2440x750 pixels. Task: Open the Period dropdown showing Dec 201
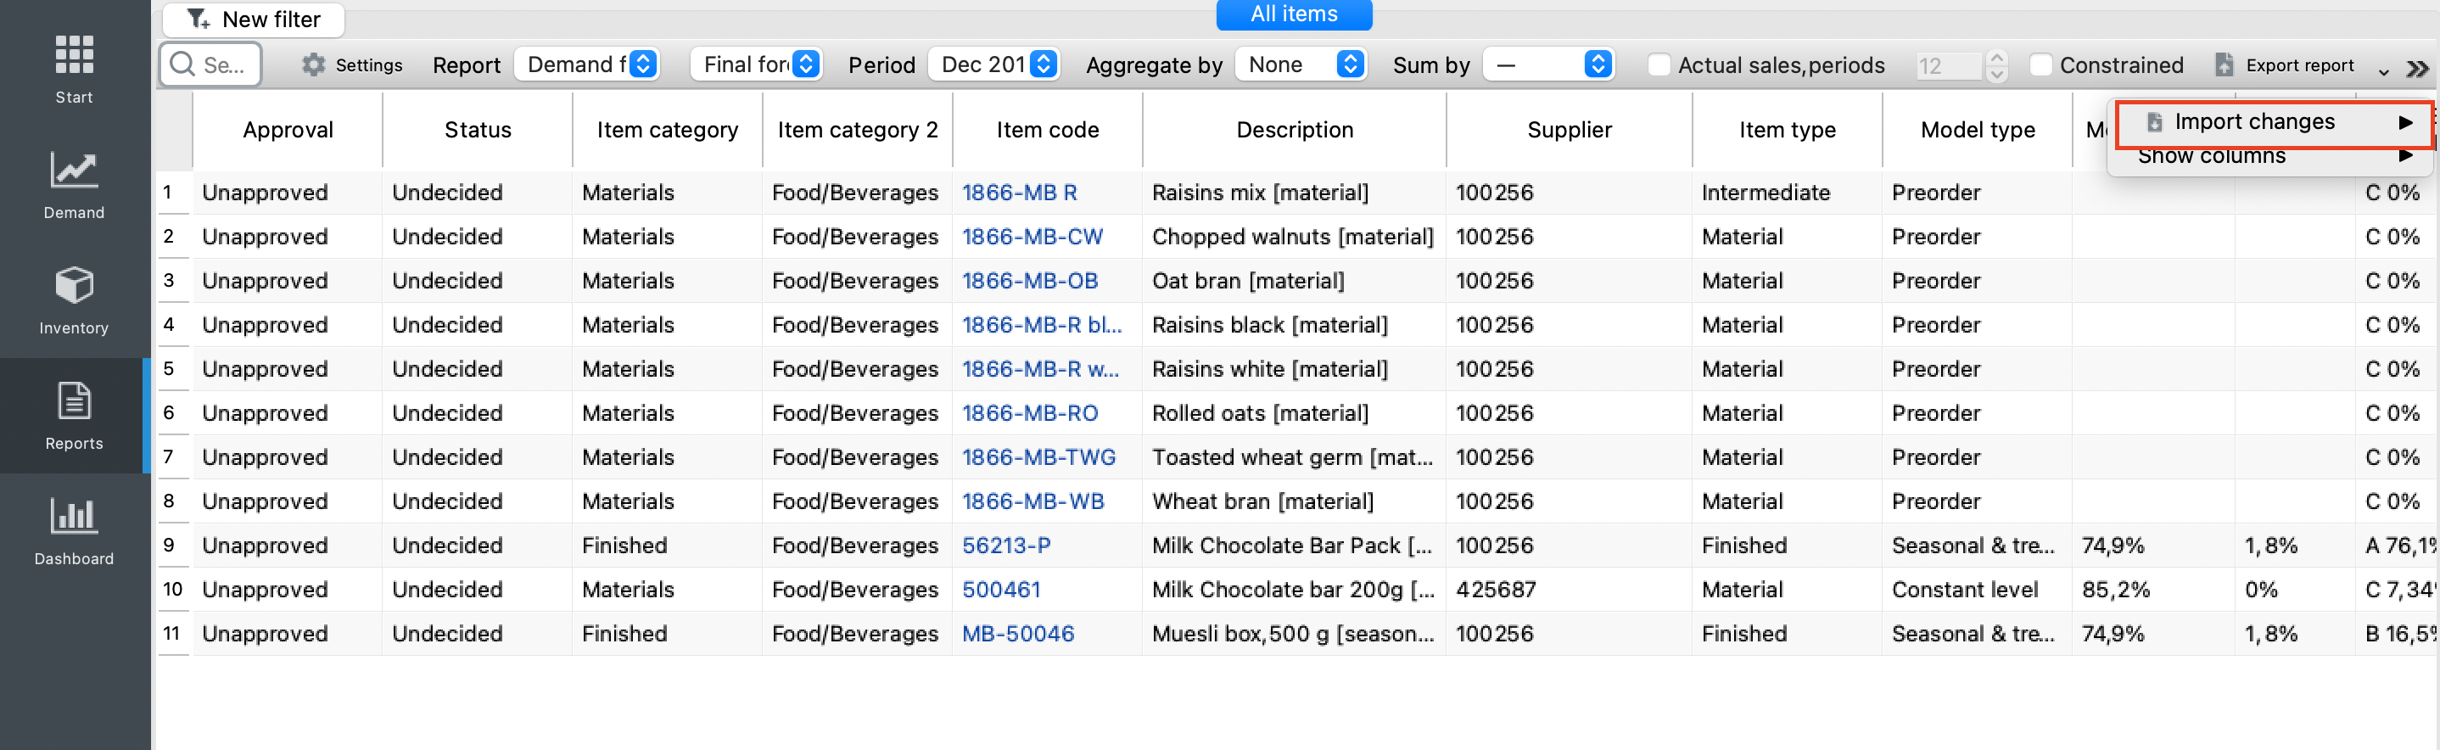pos(993,64)
